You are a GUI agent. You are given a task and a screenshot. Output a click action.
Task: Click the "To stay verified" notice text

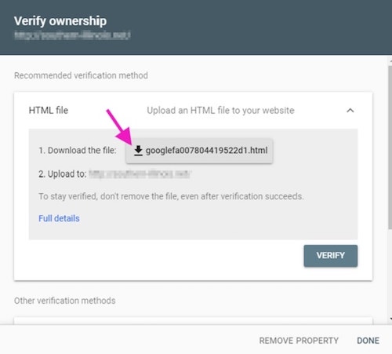point(171,196)
